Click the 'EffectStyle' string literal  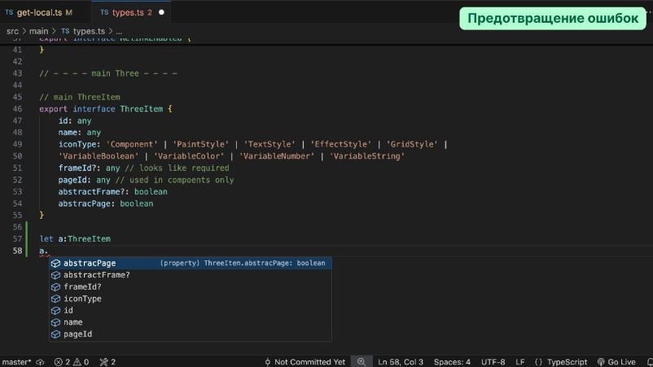[340, 144]
